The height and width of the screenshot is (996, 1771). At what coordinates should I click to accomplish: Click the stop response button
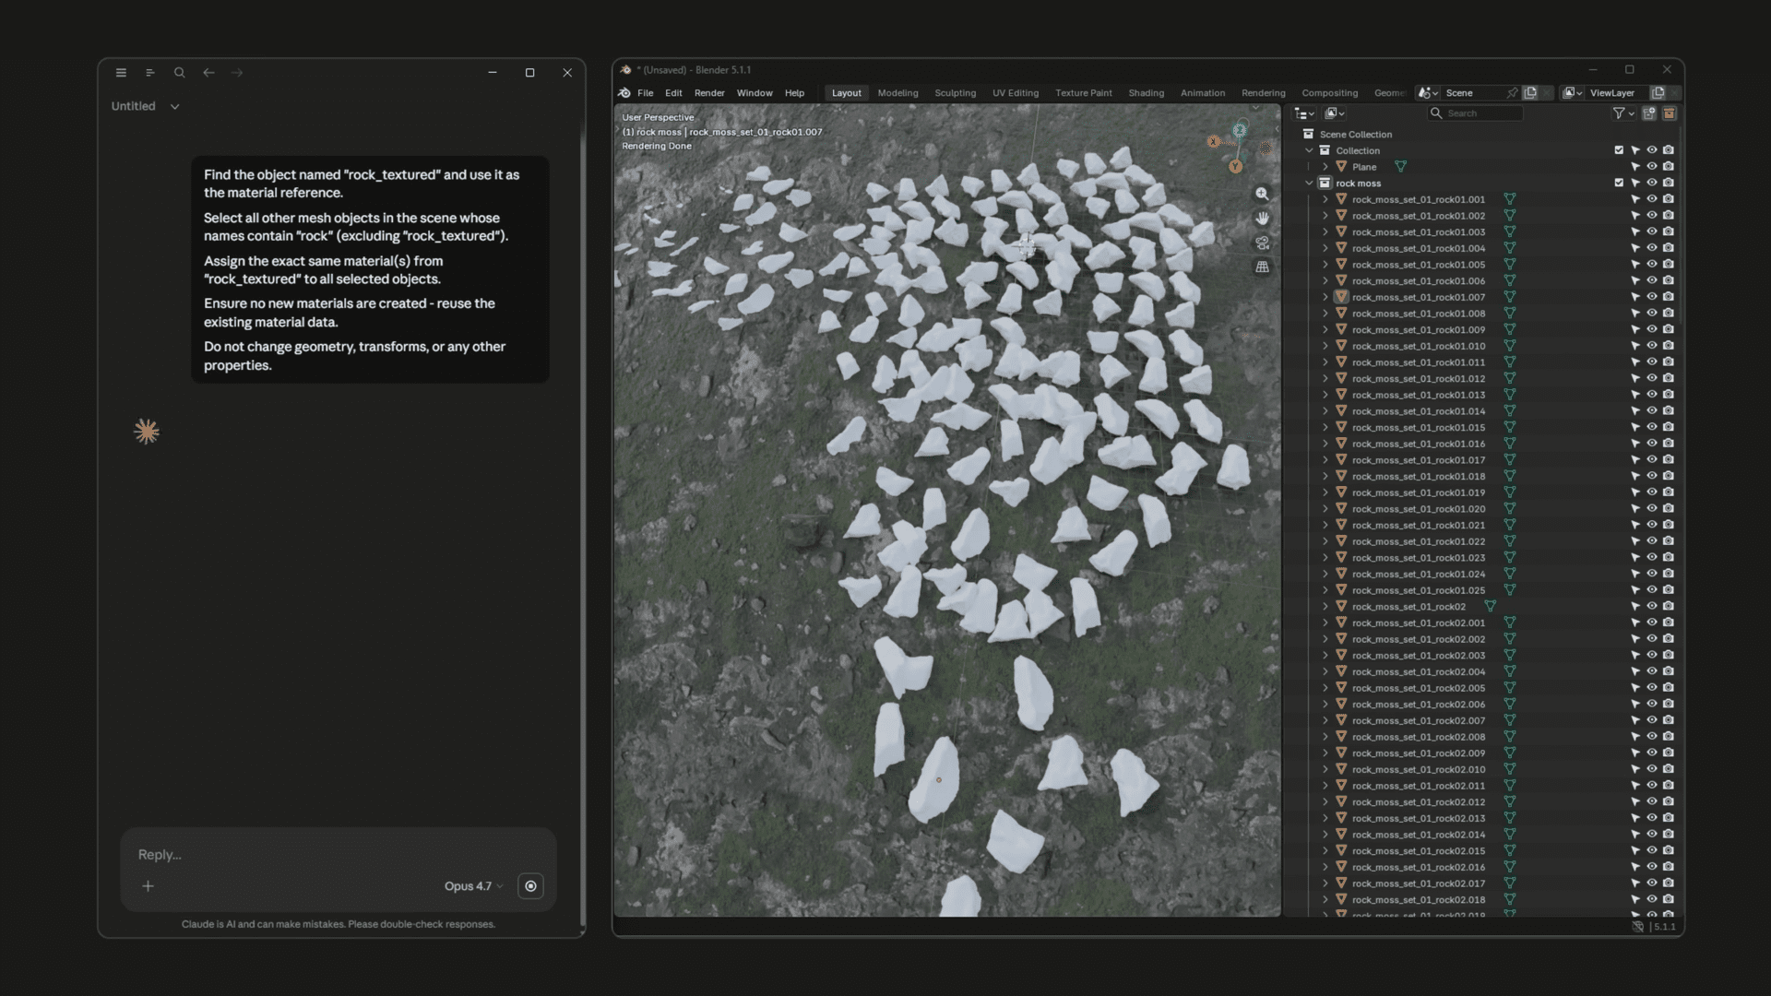coord(530,886)
